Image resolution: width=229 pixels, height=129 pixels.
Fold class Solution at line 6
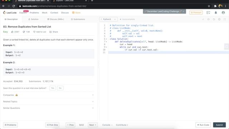(x=106, y=39)
